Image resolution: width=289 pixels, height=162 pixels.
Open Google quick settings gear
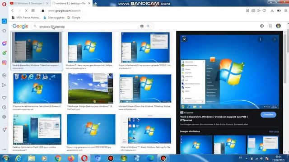(262, 26)
